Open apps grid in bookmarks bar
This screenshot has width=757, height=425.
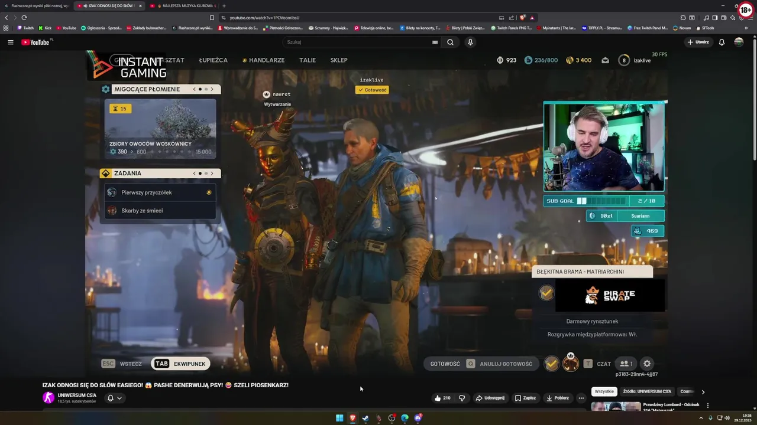point(6,28)
